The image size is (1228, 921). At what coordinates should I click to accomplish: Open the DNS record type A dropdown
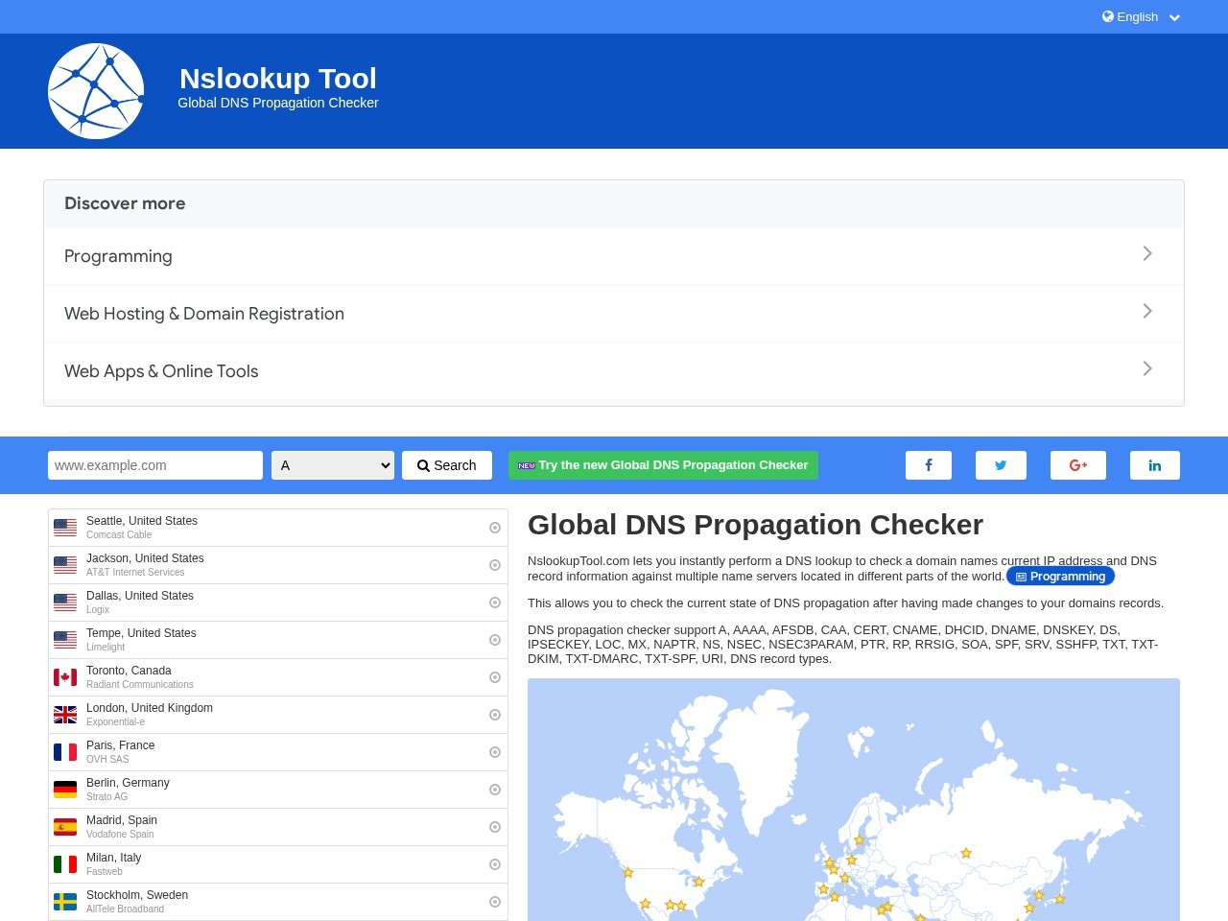333,465
